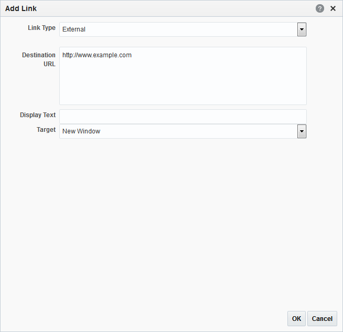Close the Add Link dialog
This screenshot has height=332, width=343.
[x=333, y=8]
